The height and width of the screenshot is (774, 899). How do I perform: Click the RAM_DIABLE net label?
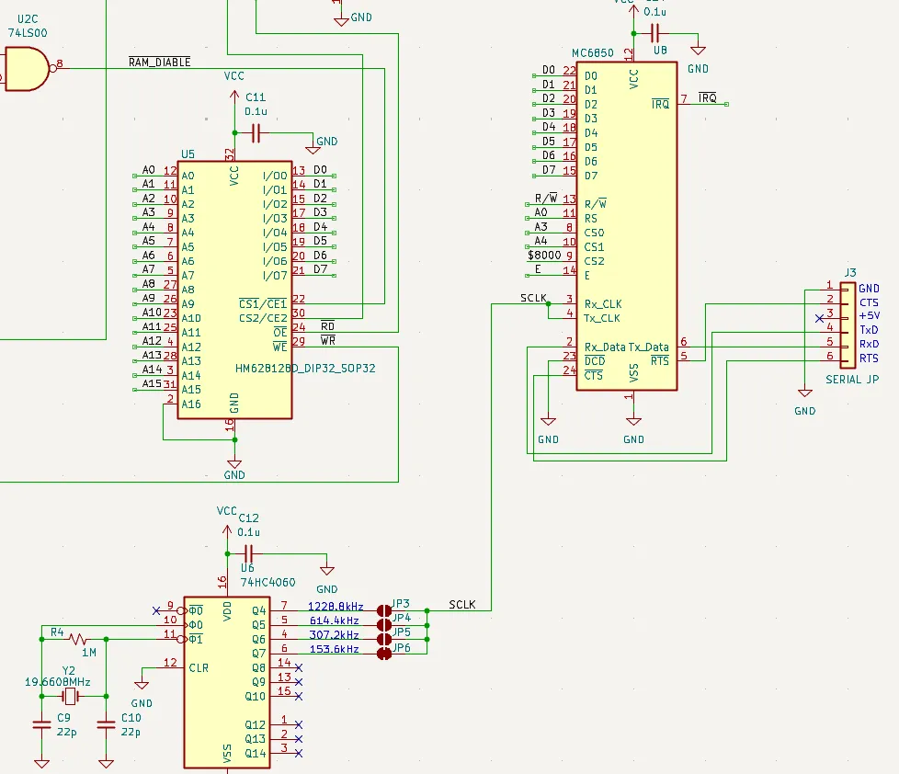click(159, 62)
